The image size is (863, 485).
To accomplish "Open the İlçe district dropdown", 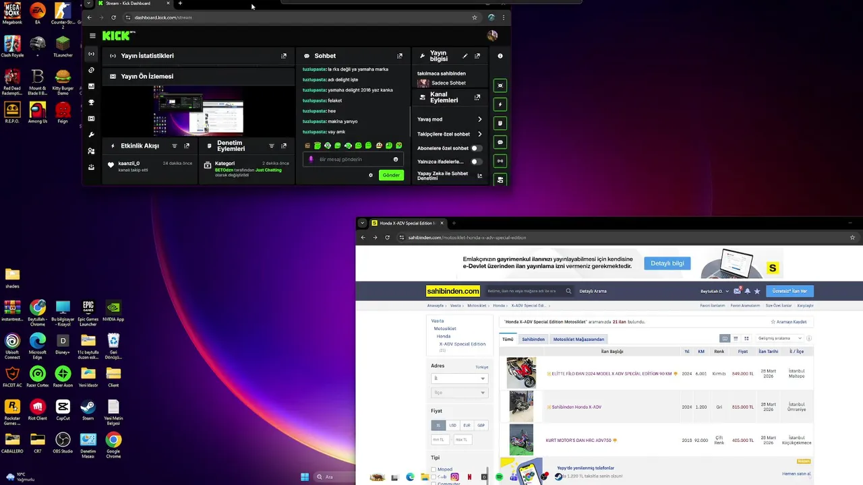I will point(459,393).
